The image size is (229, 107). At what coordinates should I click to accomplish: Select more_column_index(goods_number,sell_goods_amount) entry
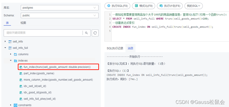[58, 80]
